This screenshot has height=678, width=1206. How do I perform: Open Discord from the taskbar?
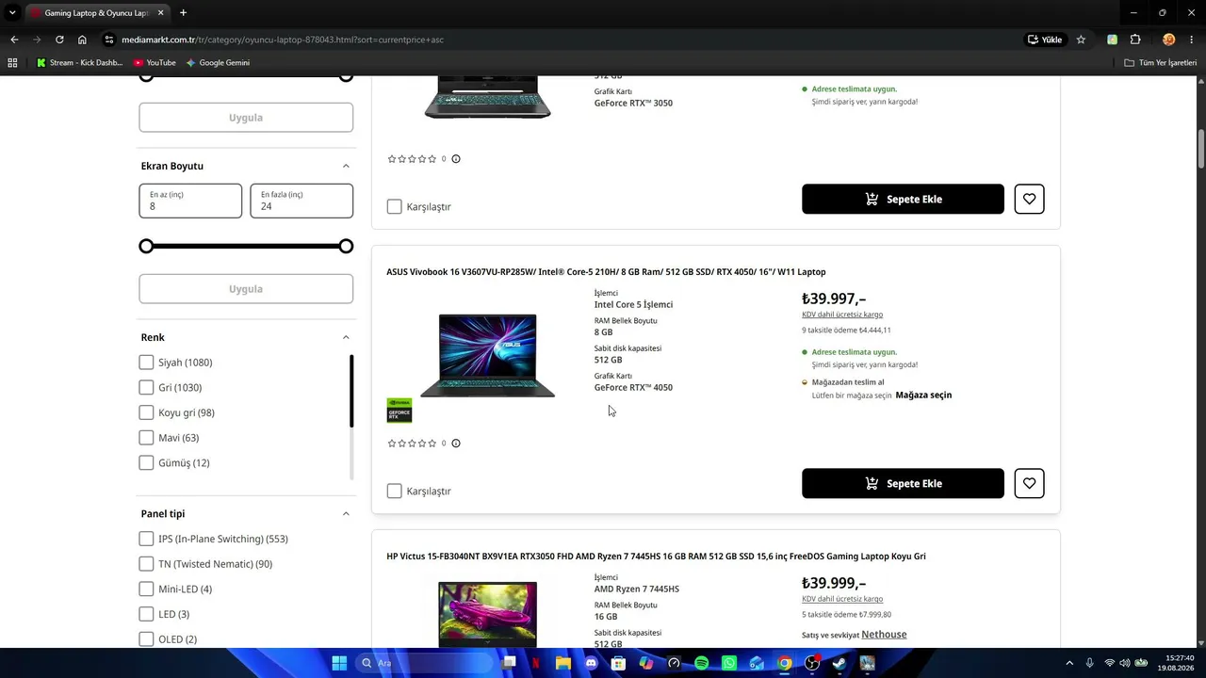point(591,663)
